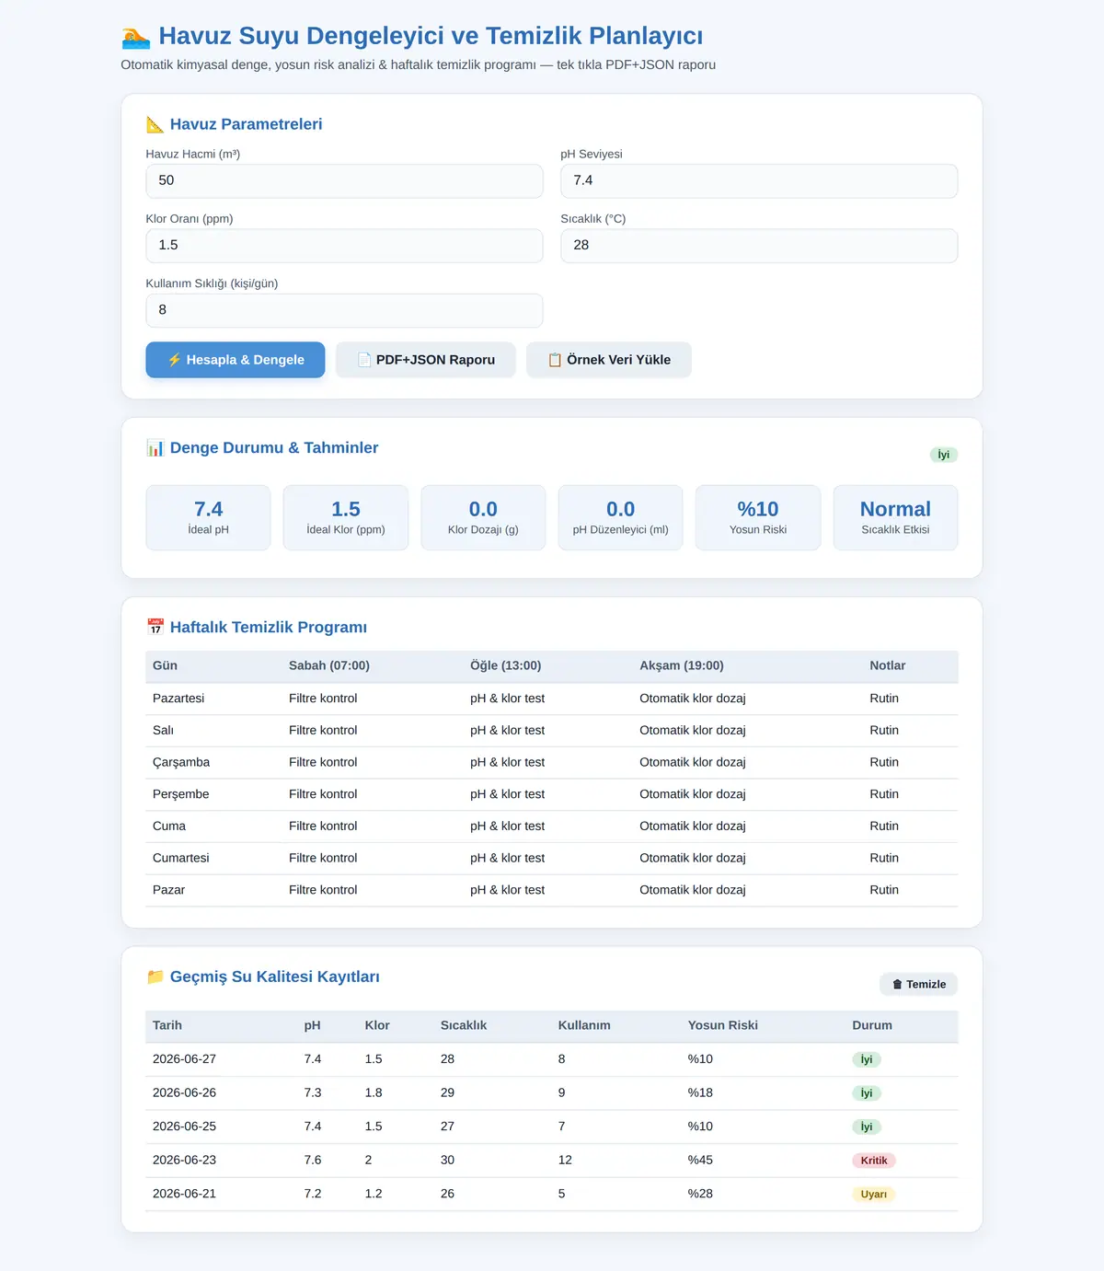Click the İyi status badge in Denge Durumu

[x=944, y=455]
